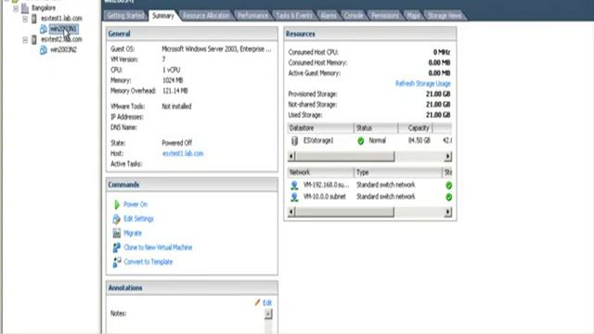Sort by the datastore Status column header
594x334 pixels.
point(376,128)
